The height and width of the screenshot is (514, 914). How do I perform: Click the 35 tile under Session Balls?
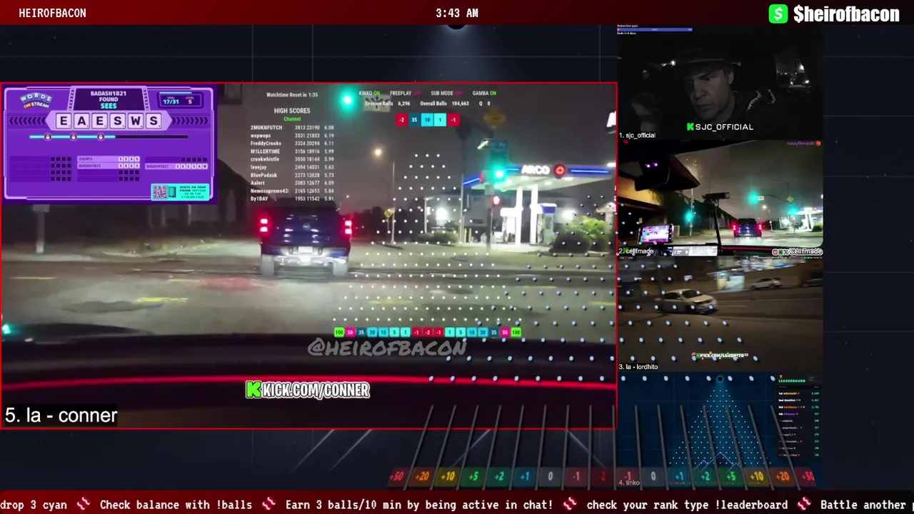[x=414, y=120]
